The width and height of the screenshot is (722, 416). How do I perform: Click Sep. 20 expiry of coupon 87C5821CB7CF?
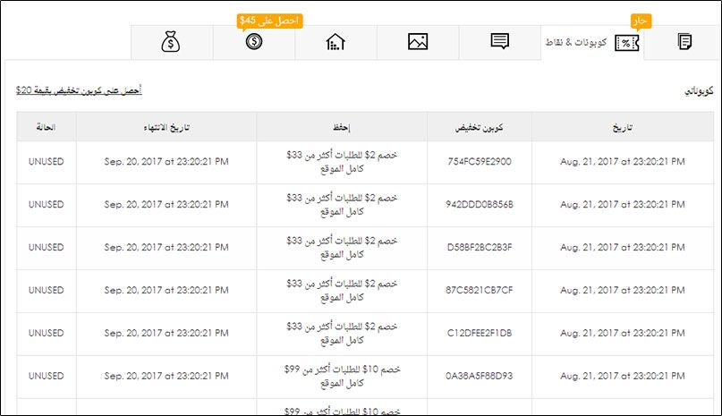(x=166, y=290)
